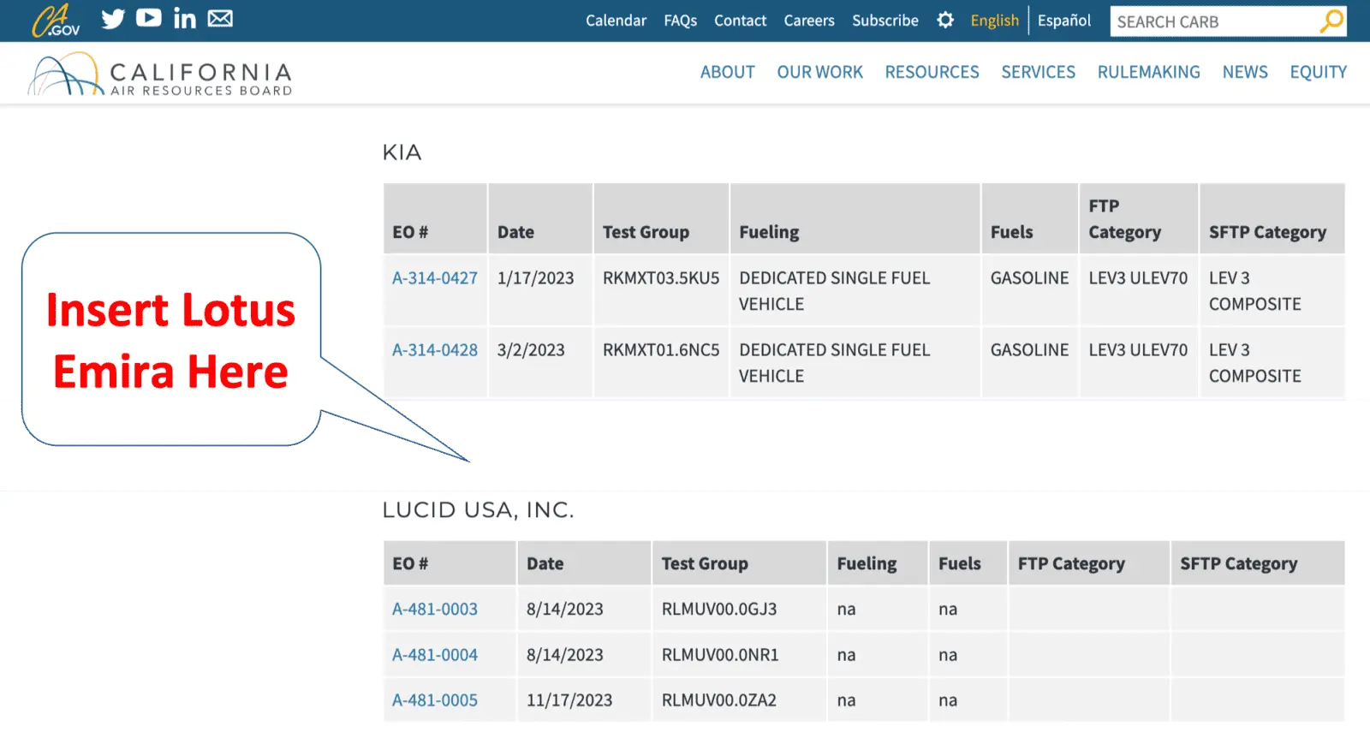Open executive order A-481-0004 link

(x=435, y=655)
